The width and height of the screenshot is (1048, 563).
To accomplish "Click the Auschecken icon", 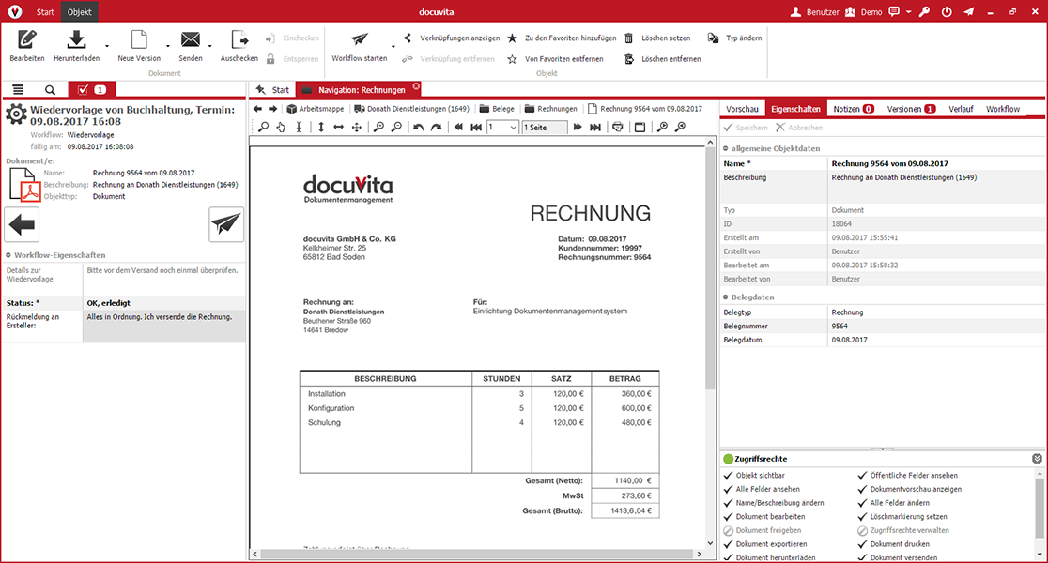I will pyautogui.click(x=239, y=40).
